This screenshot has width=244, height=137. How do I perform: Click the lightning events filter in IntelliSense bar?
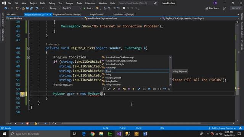point(134,89)
